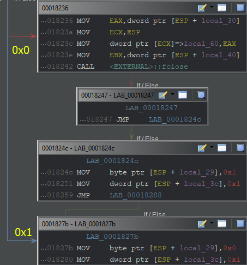Click the JMP LAB_0001824c instruction

[x=140, y=119]
